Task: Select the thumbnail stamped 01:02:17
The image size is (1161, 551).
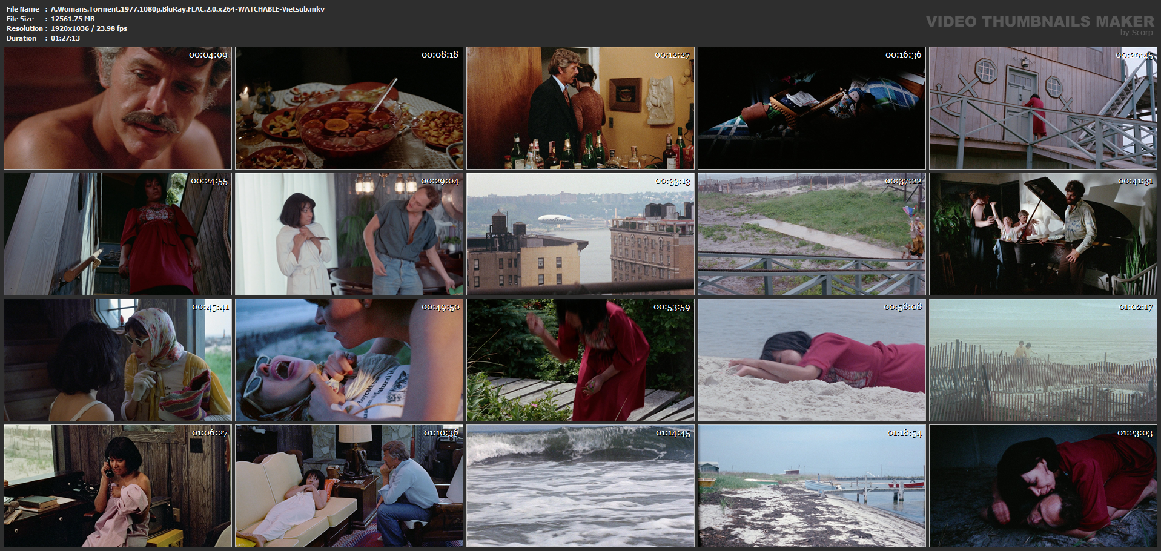Action: pyautogui.click(x=1043, y=360)
